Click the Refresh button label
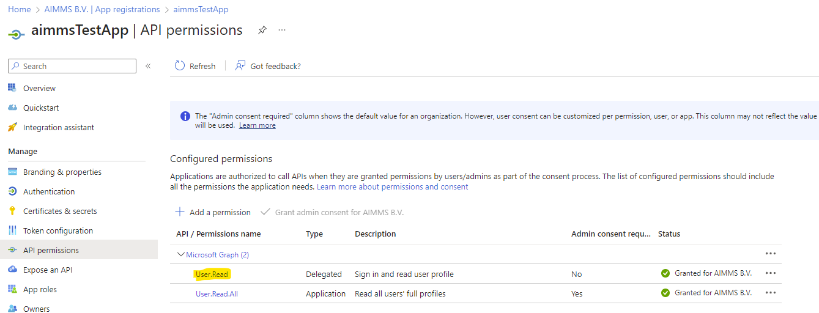 202,66
